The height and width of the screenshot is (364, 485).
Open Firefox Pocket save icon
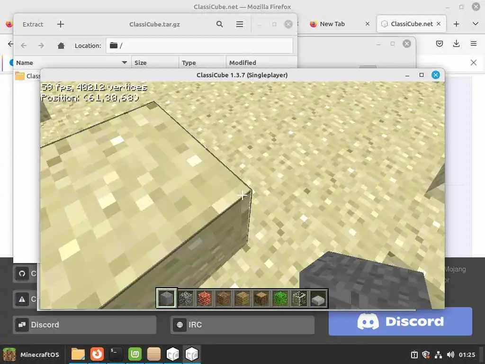(439, 44)
